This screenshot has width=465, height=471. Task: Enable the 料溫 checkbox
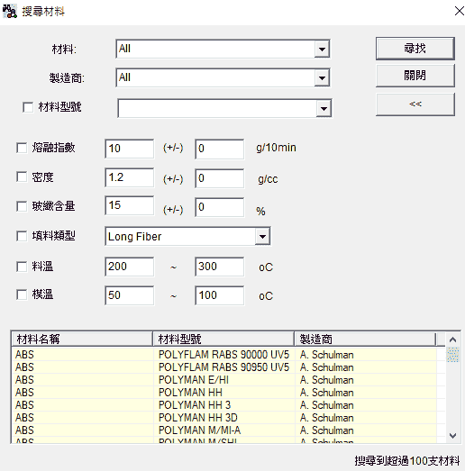pos(22,267)
